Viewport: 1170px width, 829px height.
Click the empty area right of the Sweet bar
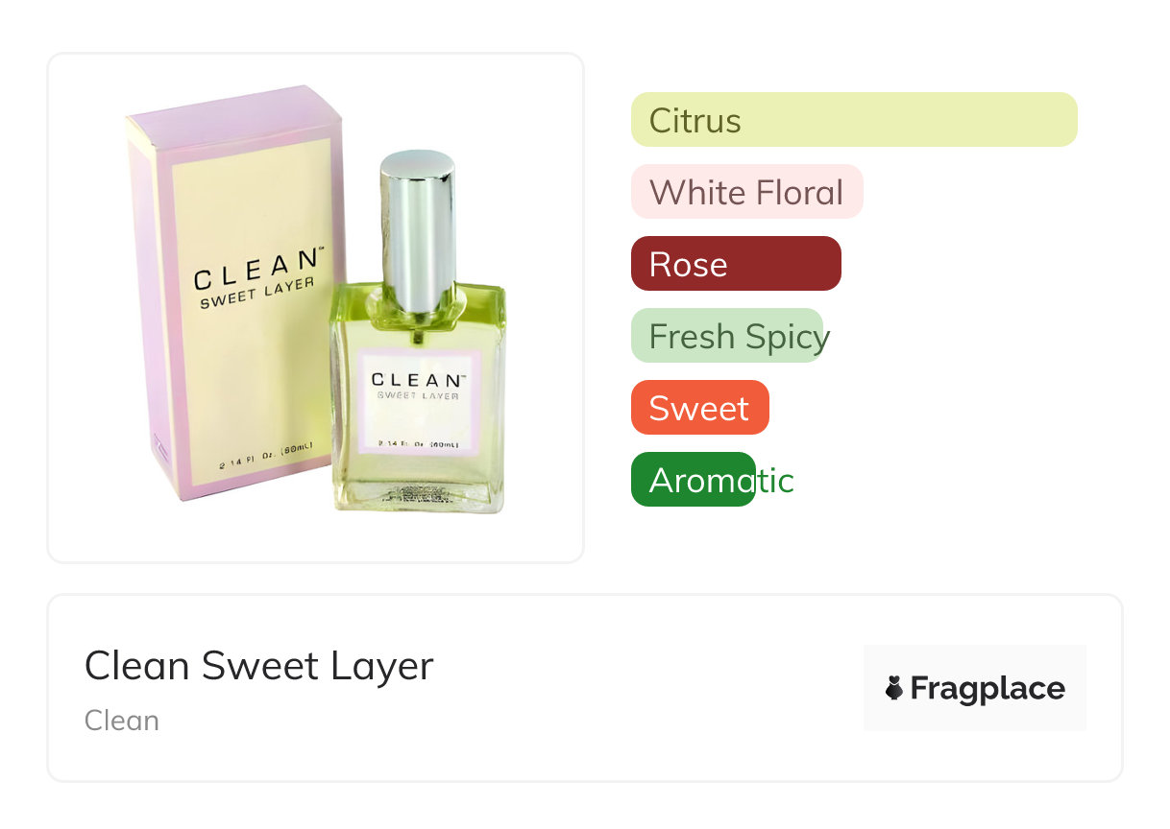click(x=913, y=408)
